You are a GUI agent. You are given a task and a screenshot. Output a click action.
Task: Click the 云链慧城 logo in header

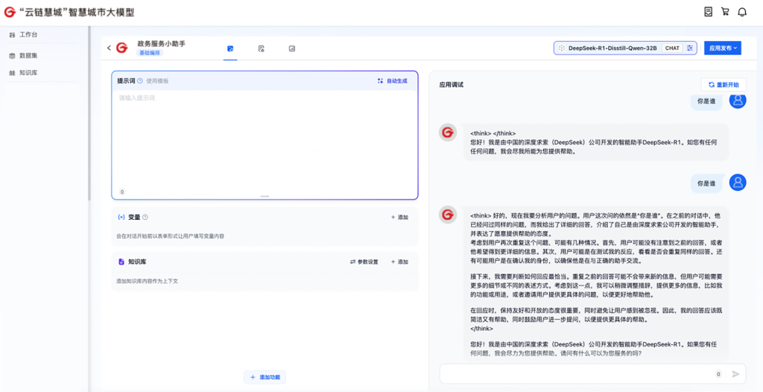(x=10, y=12)
